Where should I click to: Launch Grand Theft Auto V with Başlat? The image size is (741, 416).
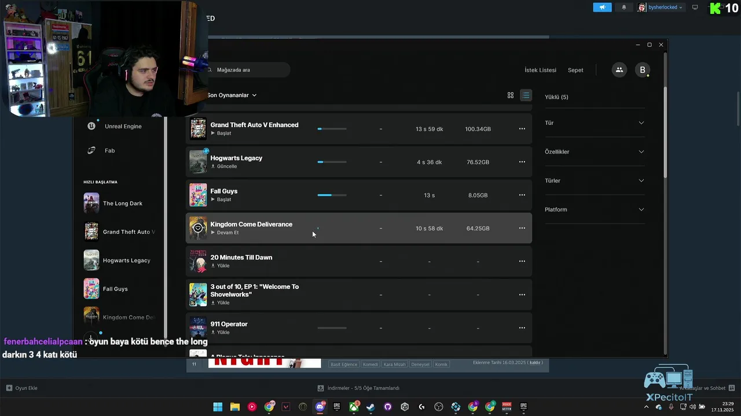[x=221, y=133]
